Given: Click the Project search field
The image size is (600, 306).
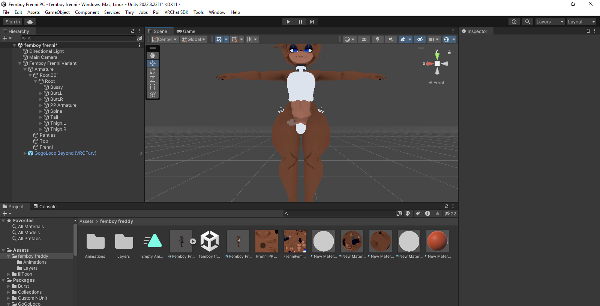Looking at the screenshot, I should 339,213.
